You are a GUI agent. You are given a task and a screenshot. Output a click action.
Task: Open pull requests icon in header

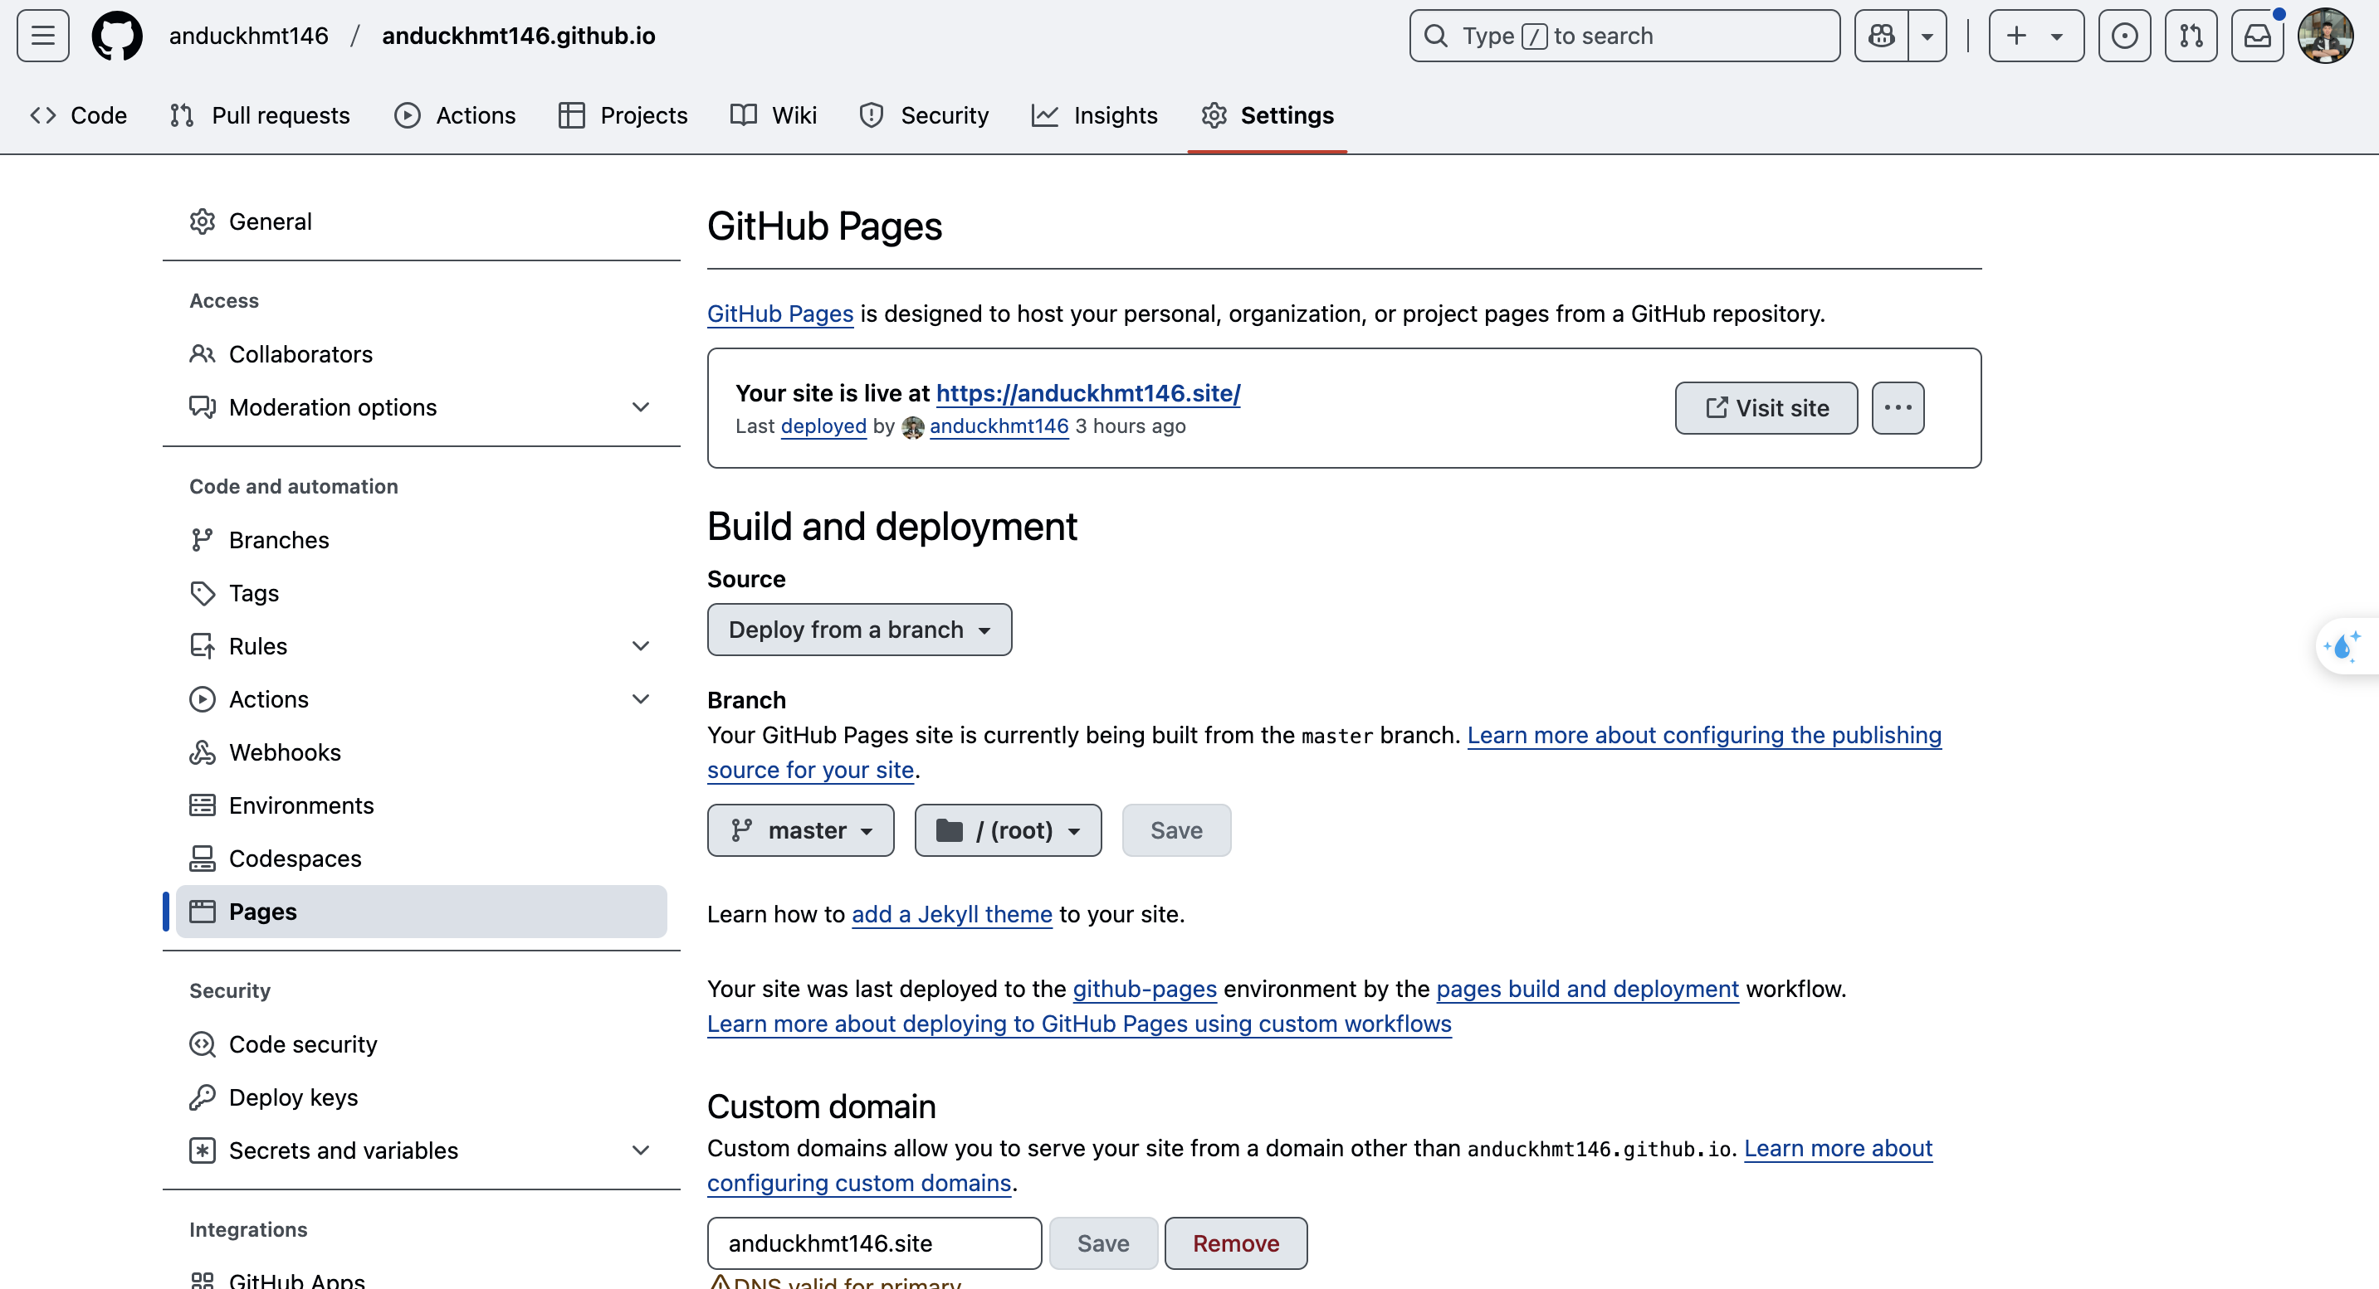pyautogui.click(x=2191, y=36)
